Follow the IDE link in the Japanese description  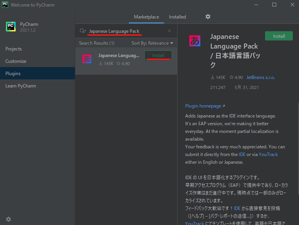point(237,208)
